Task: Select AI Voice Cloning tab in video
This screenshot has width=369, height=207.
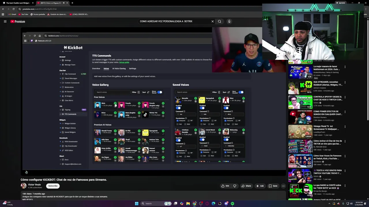Action: coord(119,68)
